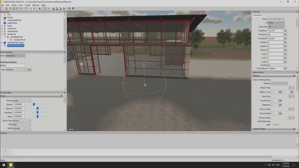Viewport: 299px width, 168px height.
Task: Click the rightmost toolbar icon after the gear
Action: 73,8
